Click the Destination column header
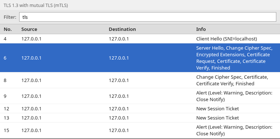 click(122, 29)
